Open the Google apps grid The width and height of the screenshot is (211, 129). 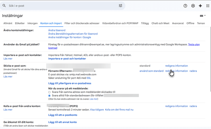point(208,6)
